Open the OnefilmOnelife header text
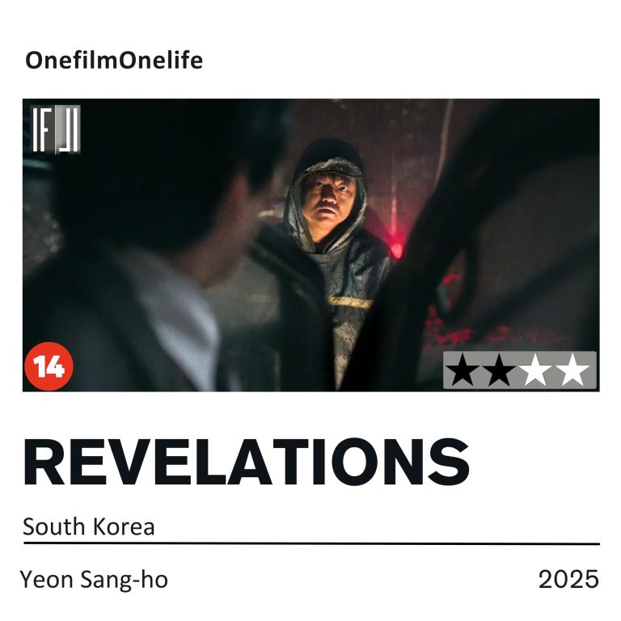The width and height of the screenshot is (621, 621). 114,61
